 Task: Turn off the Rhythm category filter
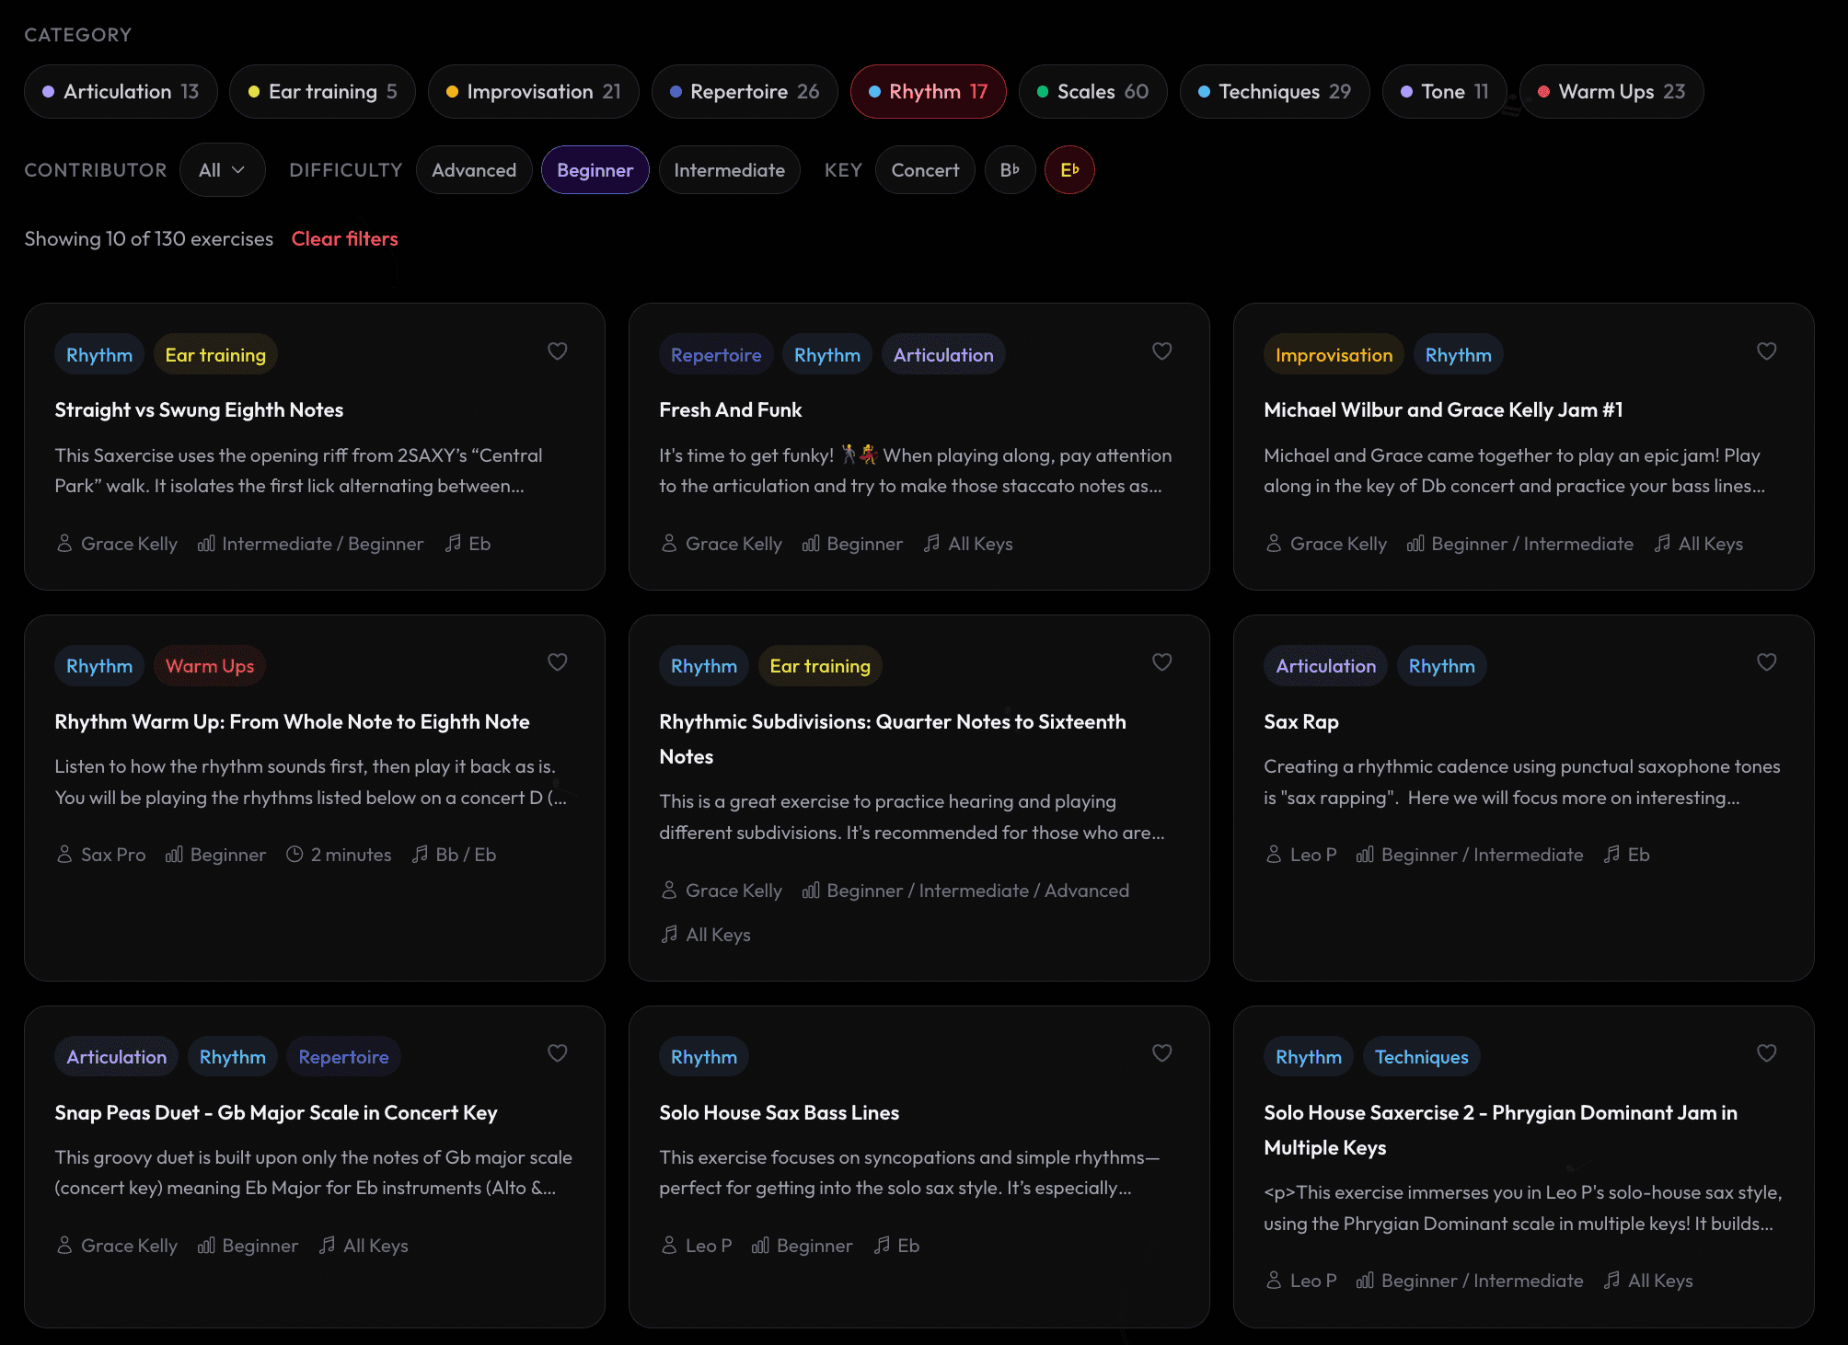928,91
